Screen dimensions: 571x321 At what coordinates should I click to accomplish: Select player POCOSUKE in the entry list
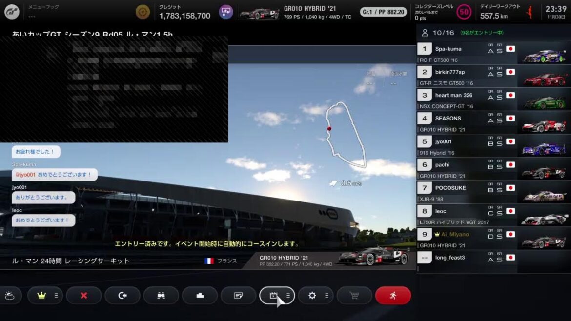(x=494, y=192)
